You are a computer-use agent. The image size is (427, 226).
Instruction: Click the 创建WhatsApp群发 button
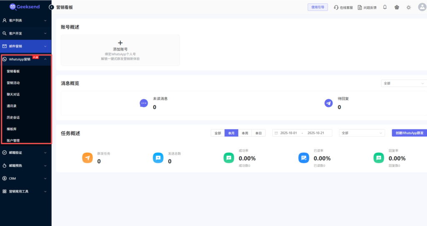[x=409, y=133]
